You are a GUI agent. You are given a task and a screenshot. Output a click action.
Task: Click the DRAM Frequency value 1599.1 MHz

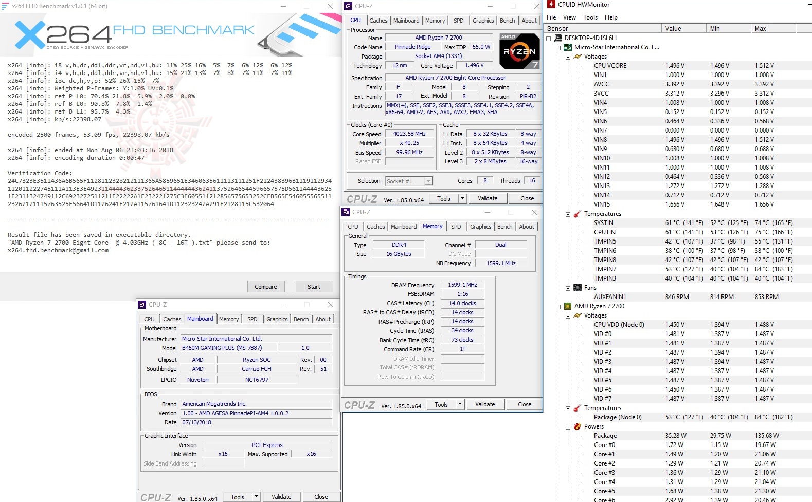coord(462,285)
